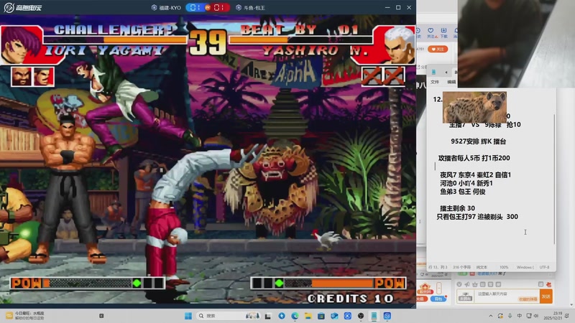Screen dimensions: 575x323
Task: Click the orange 发送 send button in chat
Action: [546, 296]
